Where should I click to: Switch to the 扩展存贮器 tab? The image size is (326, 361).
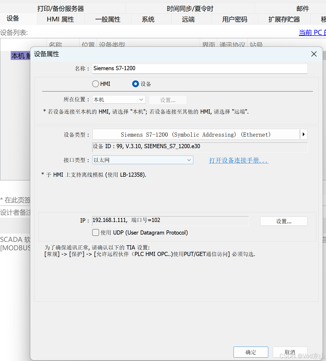[x=284, y=19]
